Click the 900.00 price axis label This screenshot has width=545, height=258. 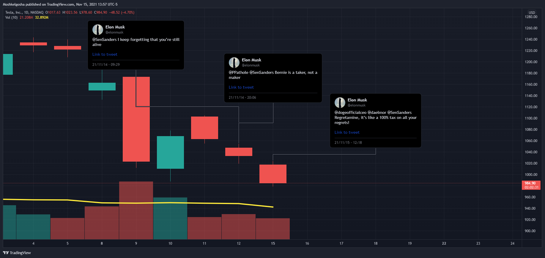[x=530, y=231]
